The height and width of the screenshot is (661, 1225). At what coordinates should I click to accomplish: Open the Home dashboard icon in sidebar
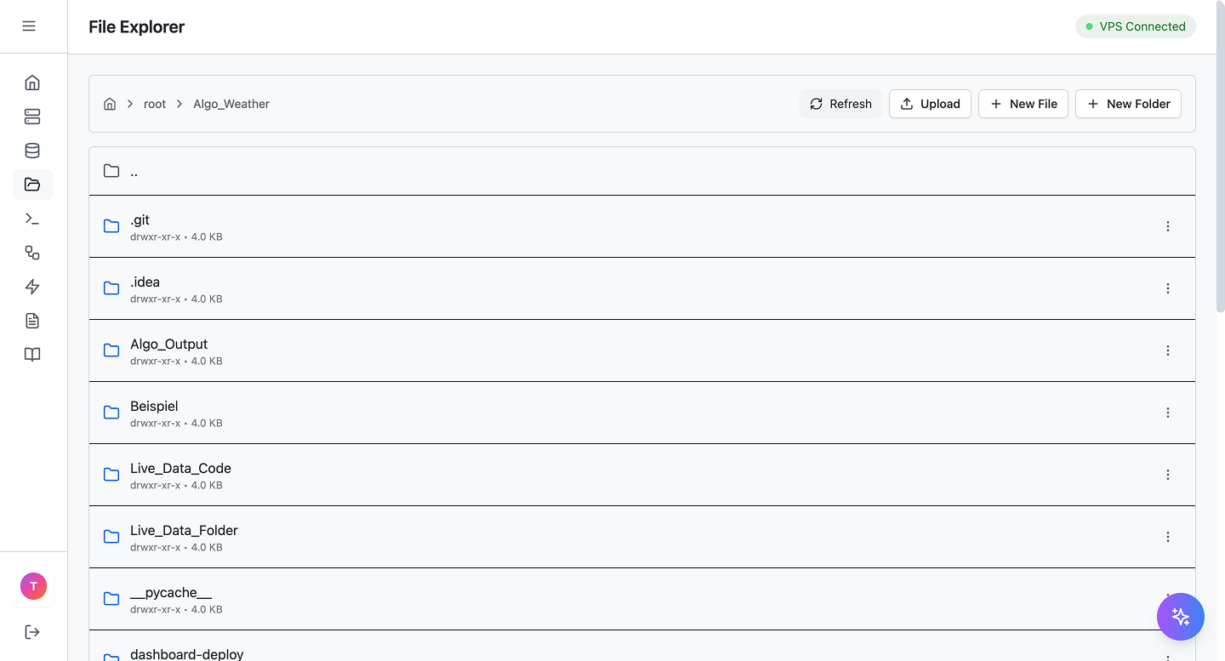point(32,83)
